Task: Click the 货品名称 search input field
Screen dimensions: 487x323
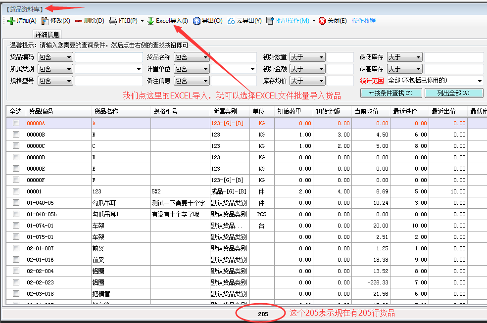Action: (235, 57)
